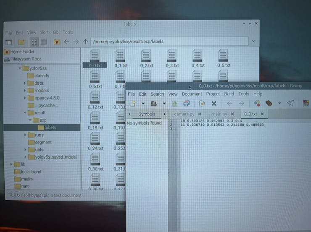This screenshot has height=232, width=311.
Task: Open Document menu in Geany
Action: (x=192, y=94)
